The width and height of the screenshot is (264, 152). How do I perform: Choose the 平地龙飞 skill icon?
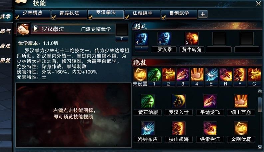210,101
